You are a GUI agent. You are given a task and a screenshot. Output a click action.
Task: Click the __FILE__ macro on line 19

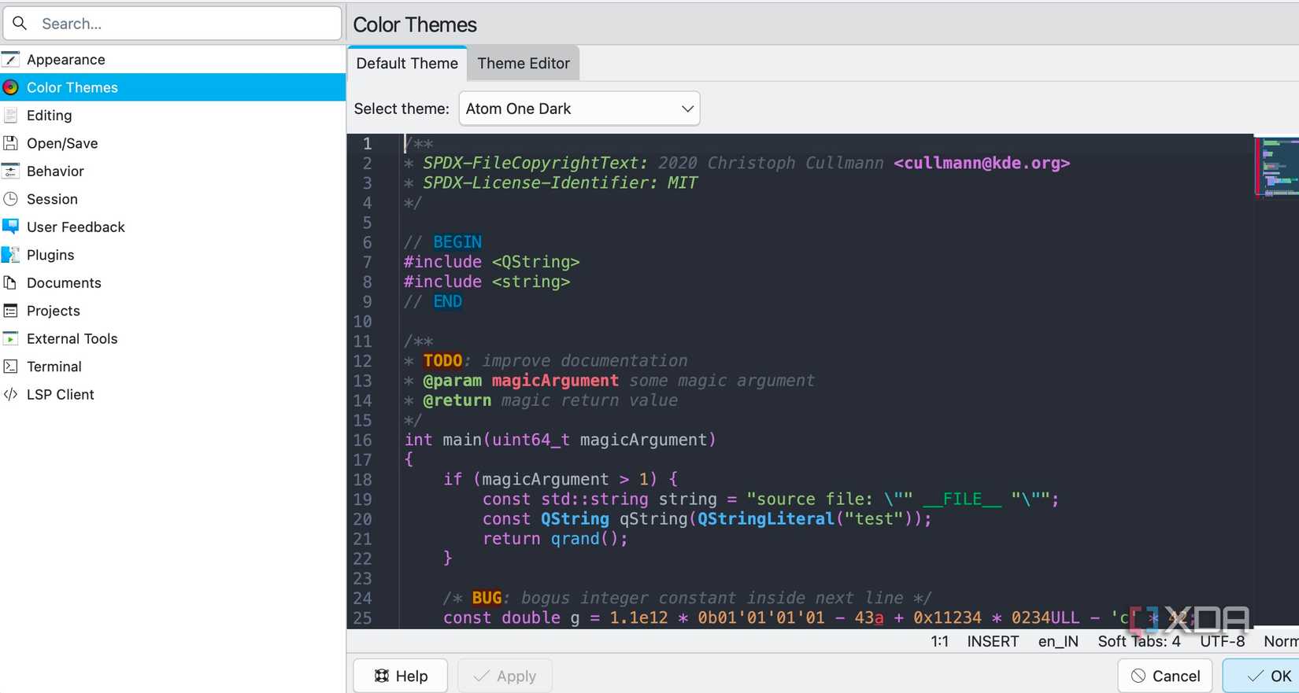click(962, 499)
